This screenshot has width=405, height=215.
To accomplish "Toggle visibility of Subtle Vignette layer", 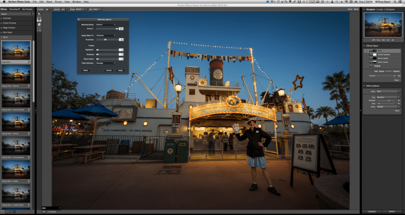I will coord(366,55).
